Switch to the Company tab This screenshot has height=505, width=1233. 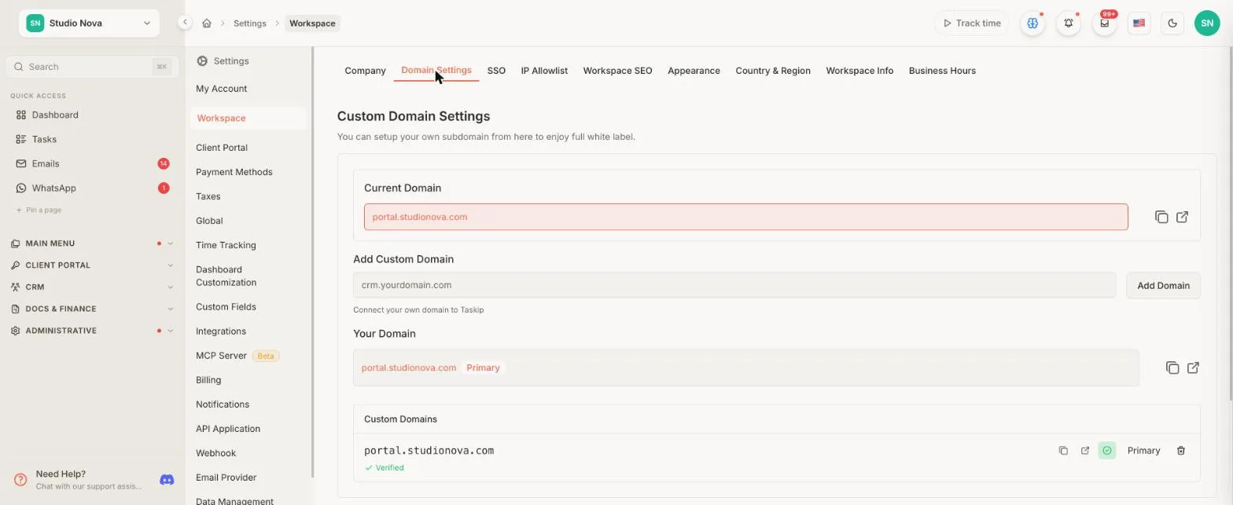pos(365,71)
